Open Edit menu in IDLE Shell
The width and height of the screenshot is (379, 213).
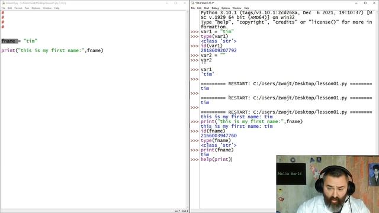[199, 8]
